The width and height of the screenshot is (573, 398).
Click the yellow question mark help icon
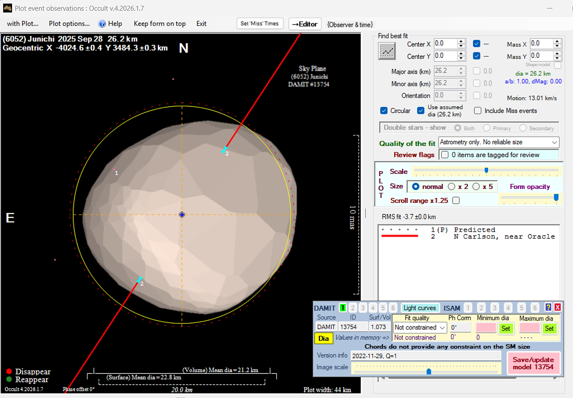pyautogui.click(x=548, y=307)
